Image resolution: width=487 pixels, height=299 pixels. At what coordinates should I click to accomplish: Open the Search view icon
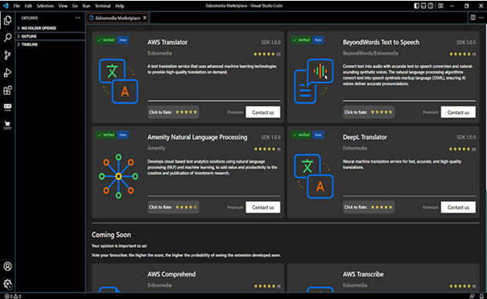tap(8, 38)
